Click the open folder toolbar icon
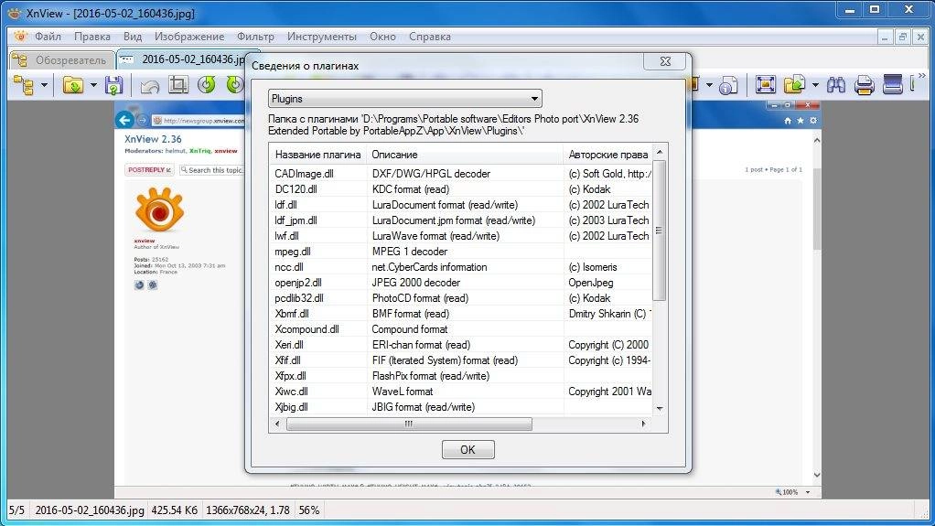935x526 pixels. pos(73,85)
